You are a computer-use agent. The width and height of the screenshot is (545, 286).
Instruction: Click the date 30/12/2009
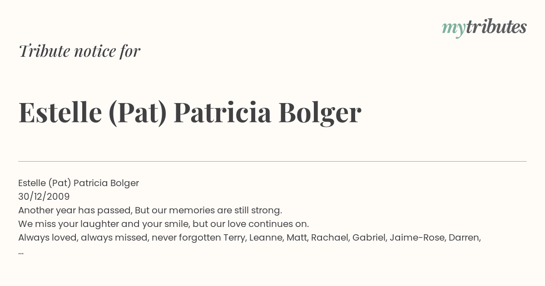point(44,197)
